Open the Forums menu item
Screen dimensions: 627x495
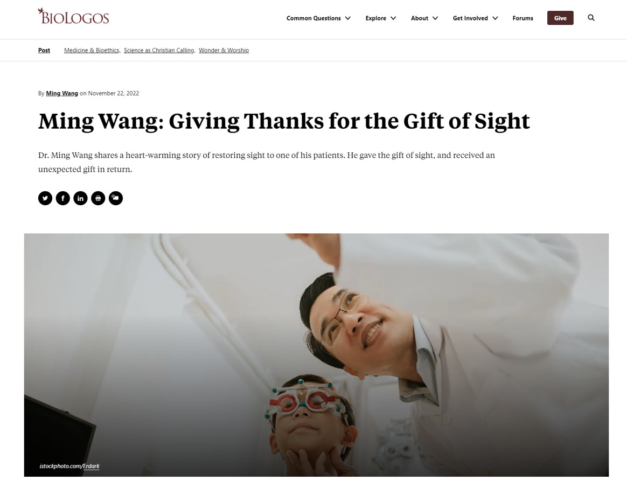point(522,18)
